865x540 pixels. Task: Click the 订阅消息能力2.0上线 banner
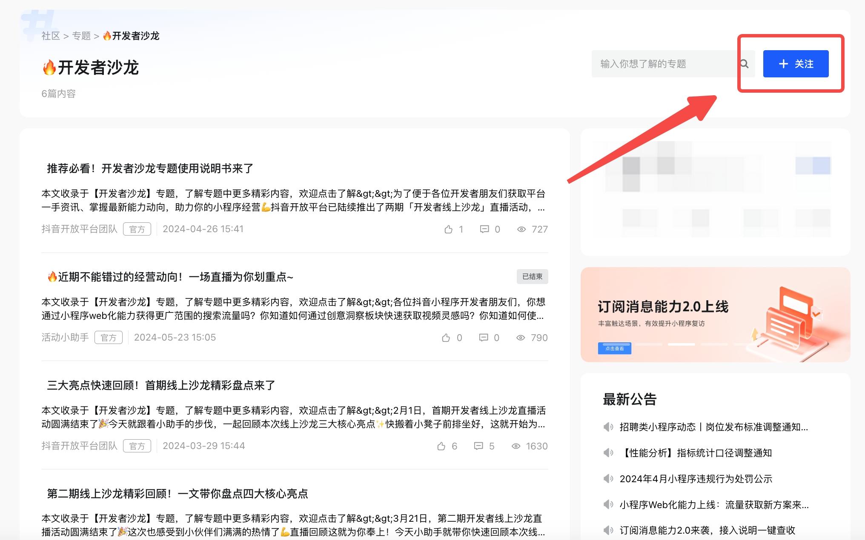click(715, 315)
